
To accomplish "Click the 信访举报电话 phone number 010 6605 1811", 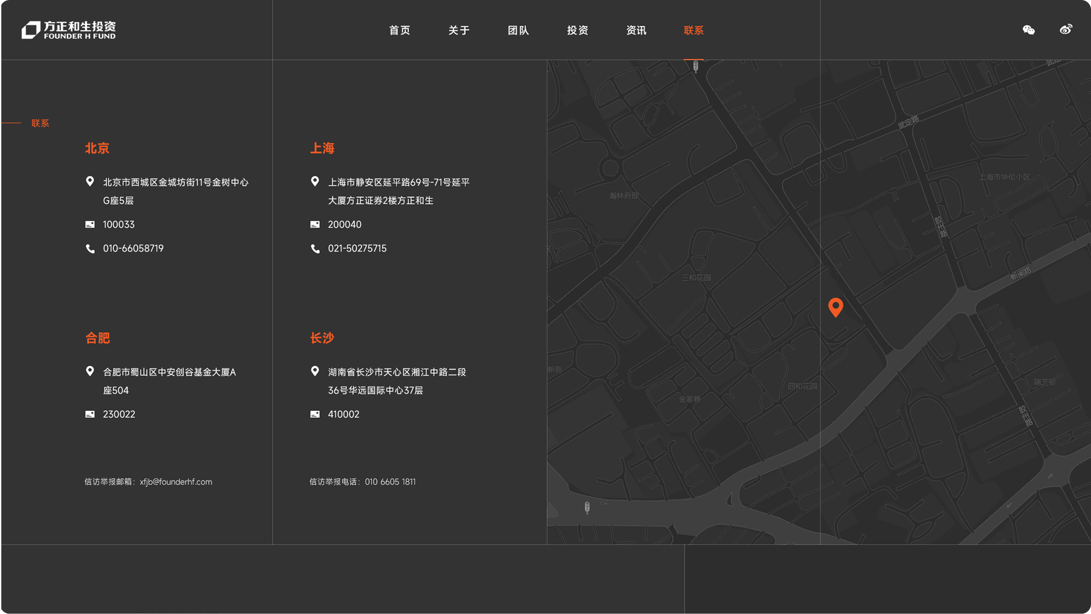I will pyautogui.click(x=391, y=482).
